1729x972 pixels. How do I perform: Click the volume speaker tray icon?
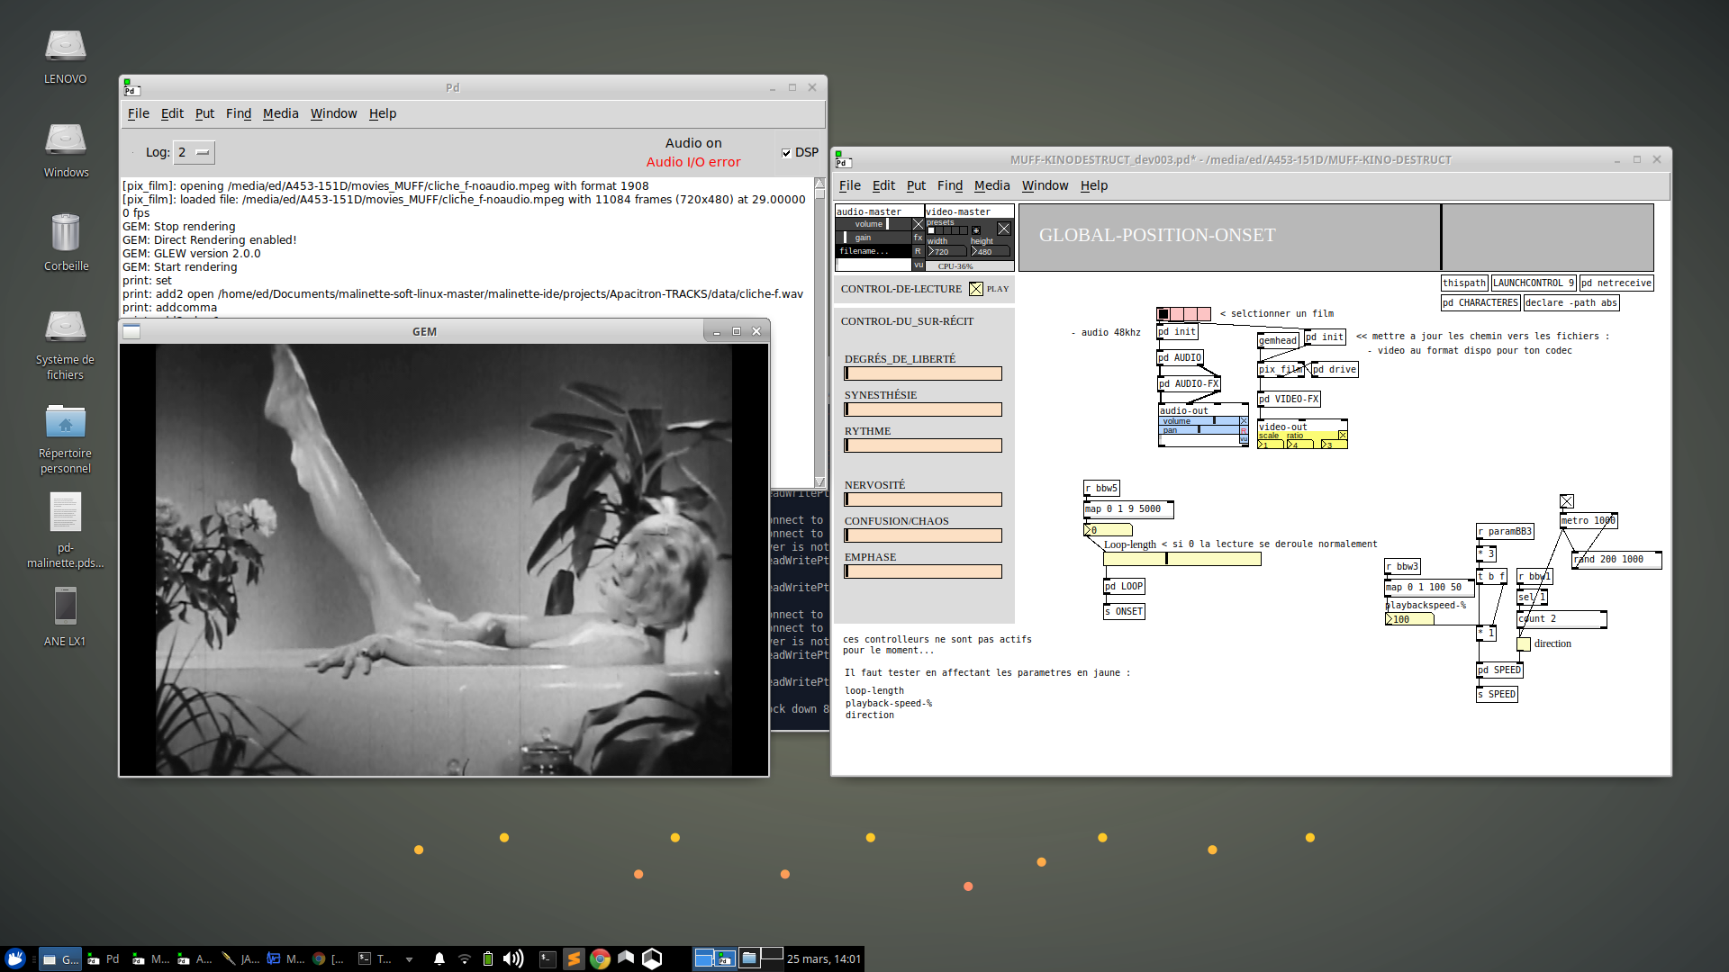pyautogui.click(x=512, y=958)
